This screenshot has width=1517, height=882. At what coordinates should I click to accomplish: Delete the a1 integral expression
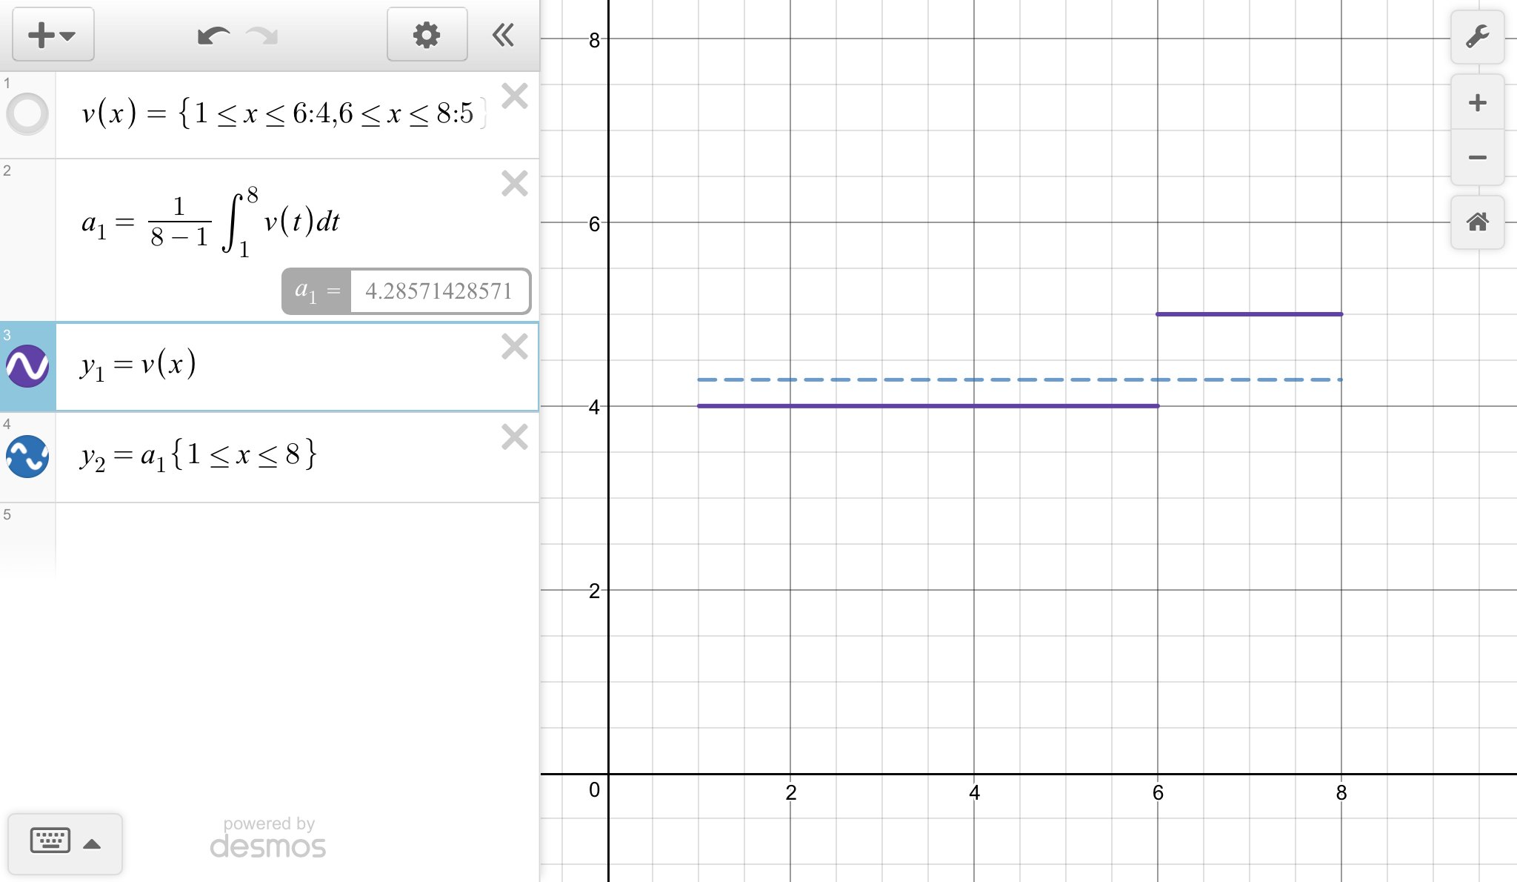coord(514,183)
